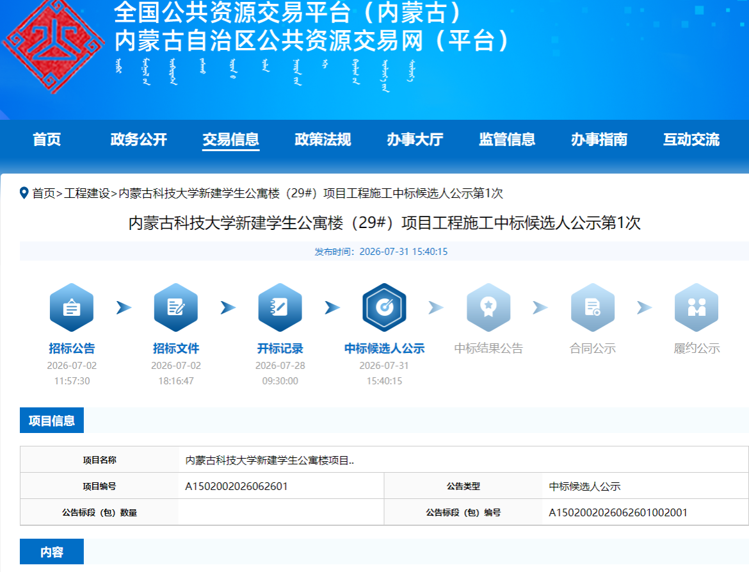Click the 合同公示 step label

tap(593, 348)
